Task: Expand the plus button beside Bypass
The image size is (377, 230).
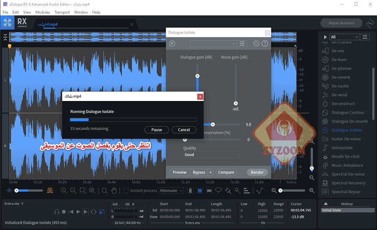Action: 211,172
